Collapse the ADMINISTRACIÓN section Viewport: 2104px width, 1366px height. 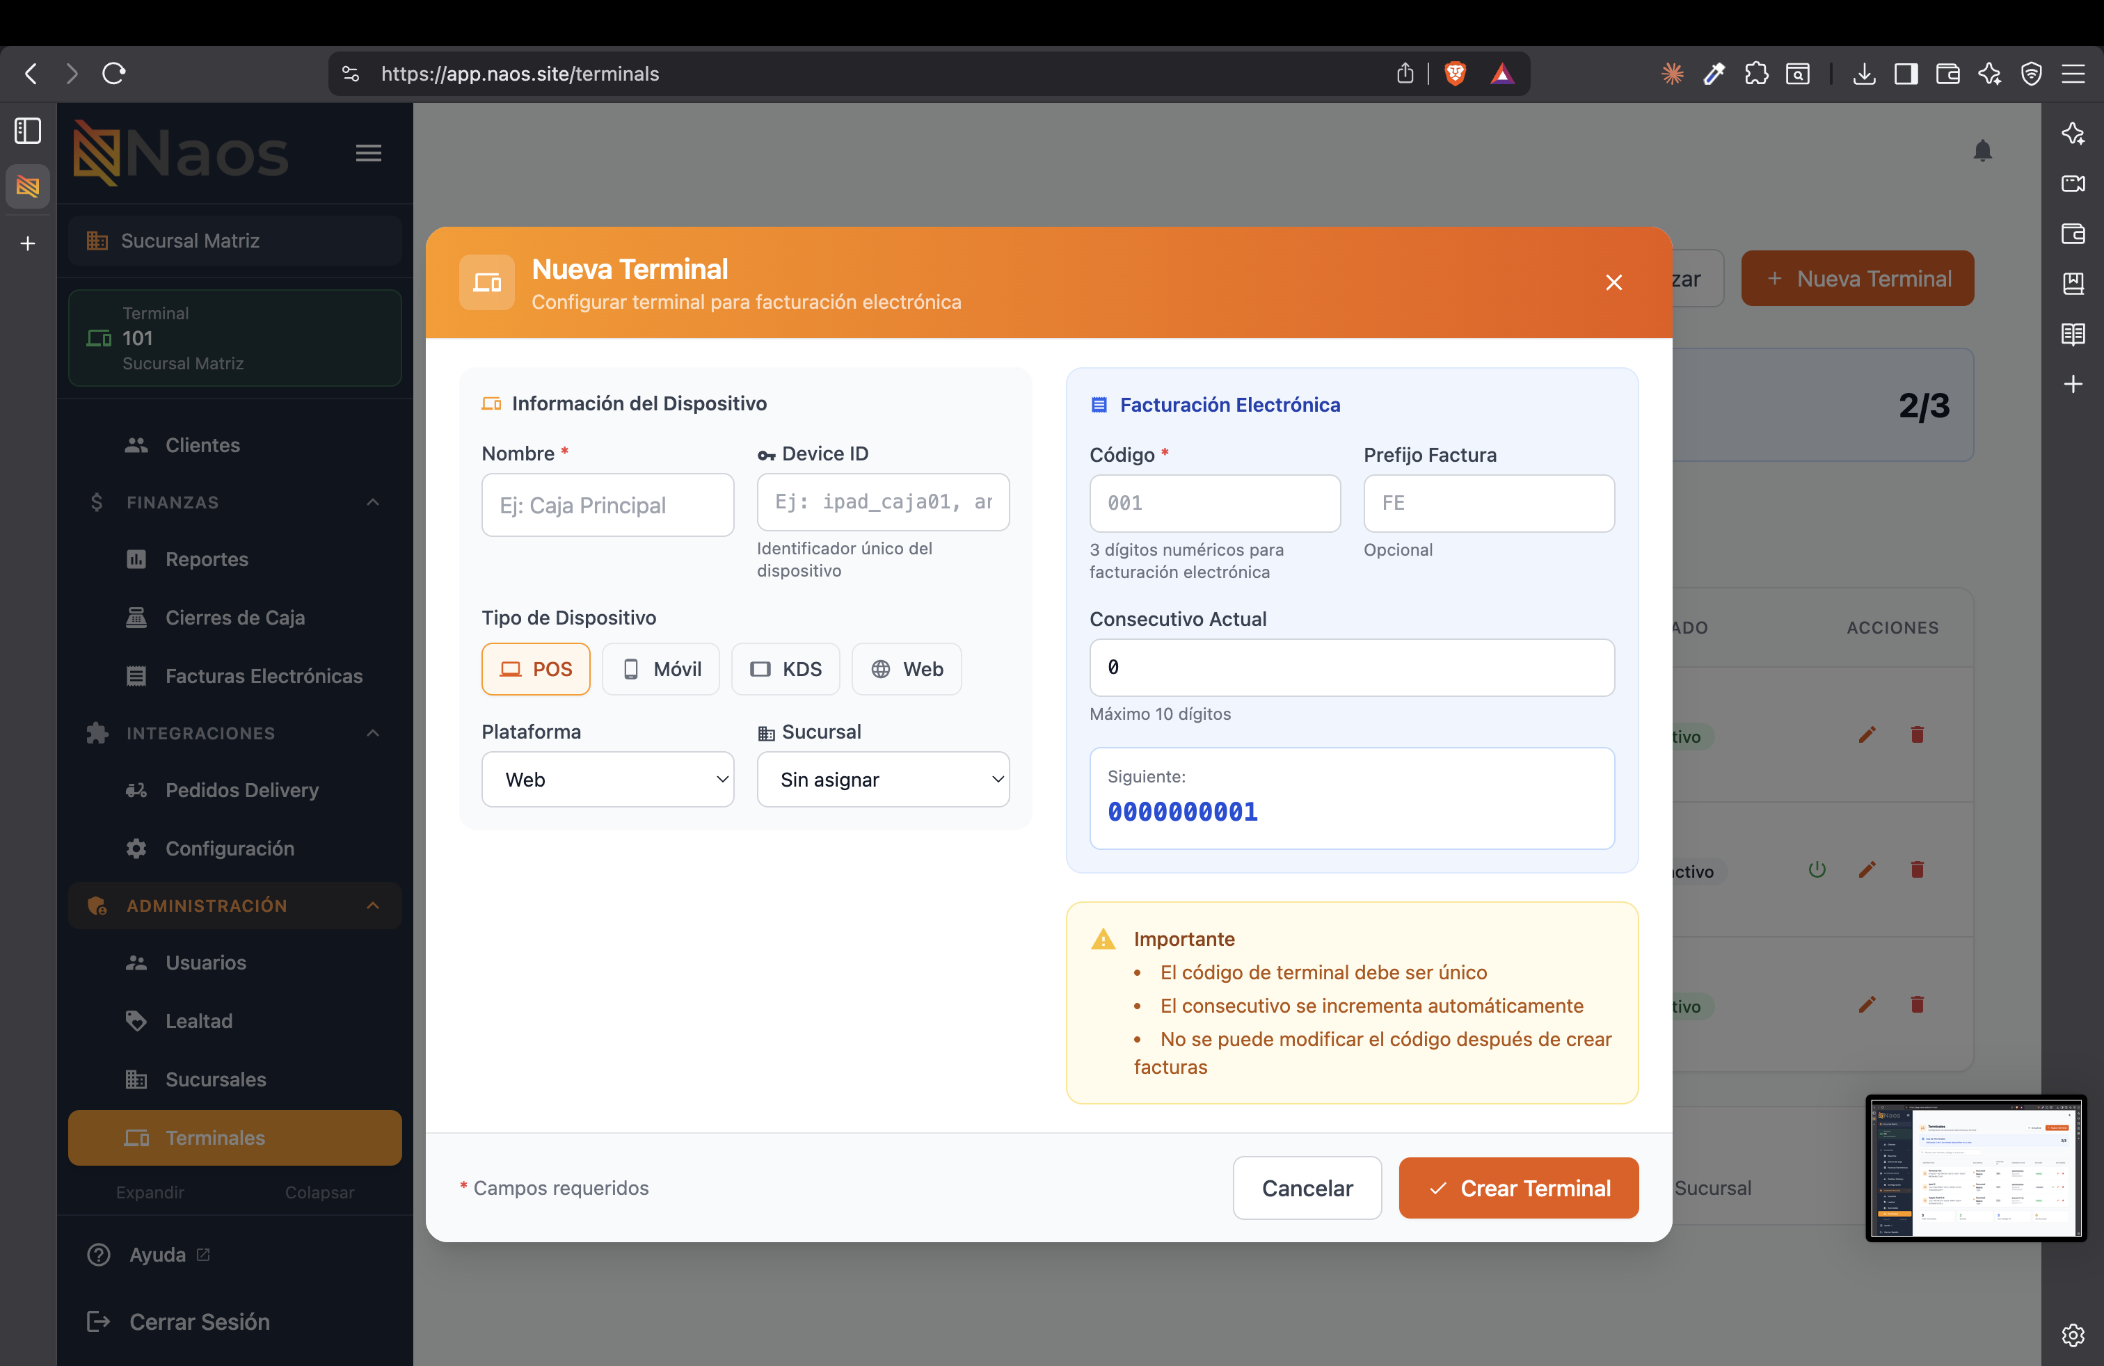pyautogui.click(x=234, y=905)
